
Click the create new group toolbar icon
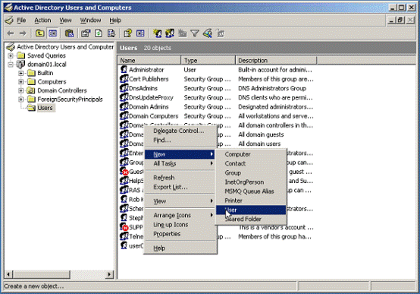pos(170,33)
